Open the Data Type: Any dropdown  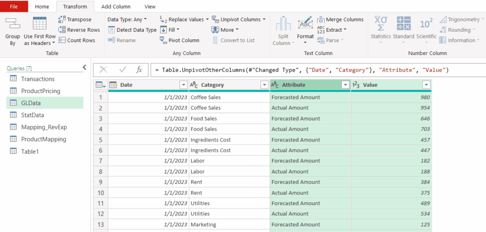[127, 19]
